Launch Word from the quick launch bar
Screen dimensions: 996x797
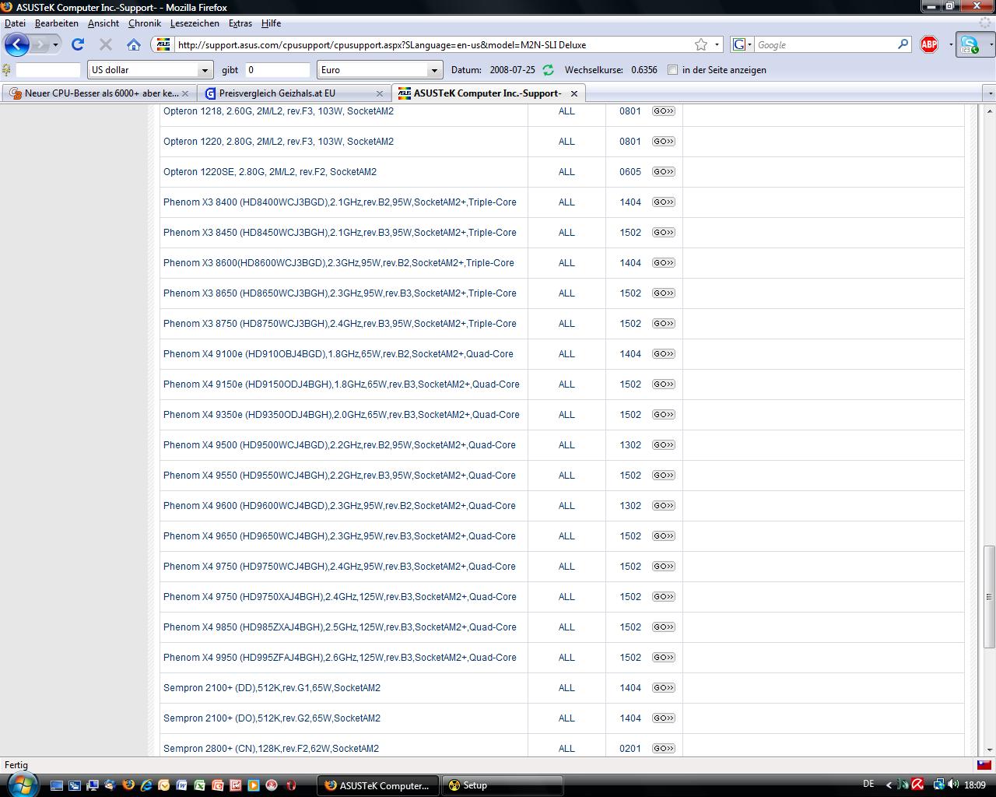click(181, 785)
